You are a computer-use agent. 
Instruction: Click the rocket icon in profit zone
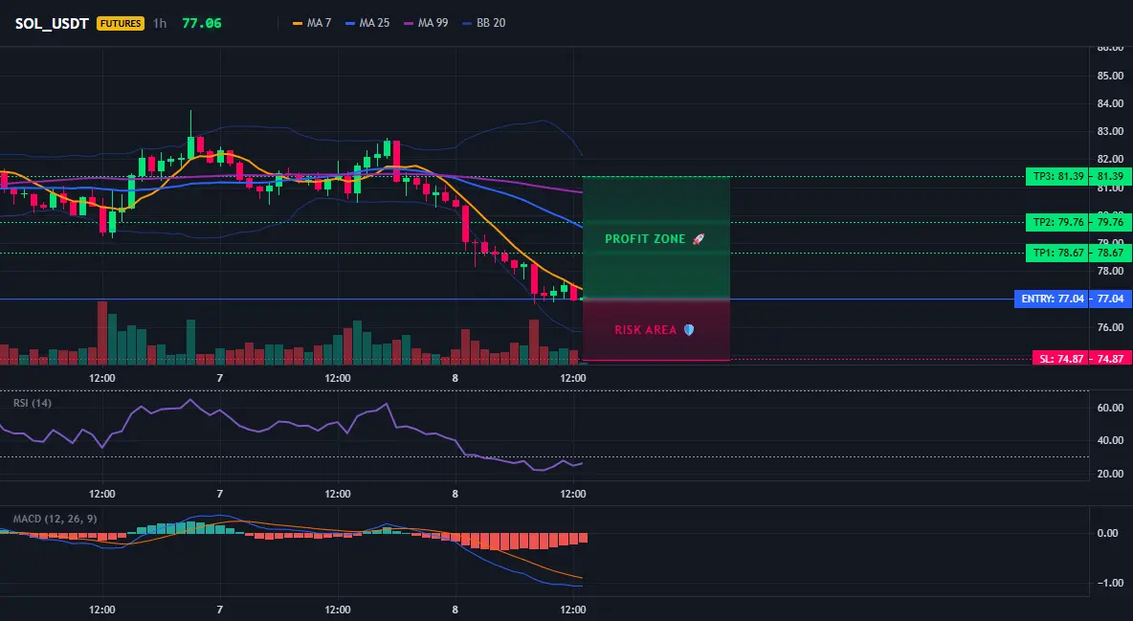[x=698, y=238]
